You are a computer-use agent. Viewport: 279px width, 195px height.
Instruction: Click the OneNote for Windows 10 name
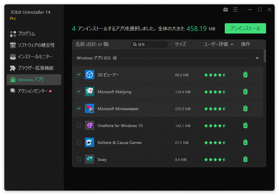[120, 126]
